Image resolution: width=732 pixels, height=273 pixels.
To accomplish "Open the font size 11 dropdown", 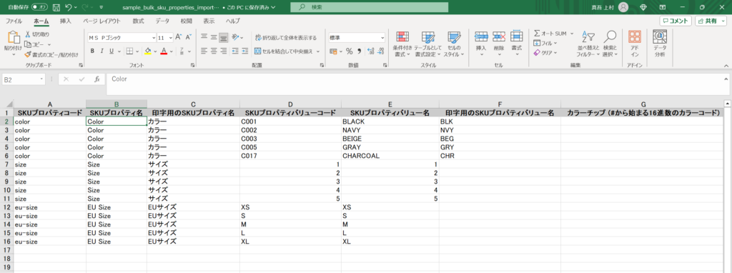I will [x=171, y=37].
